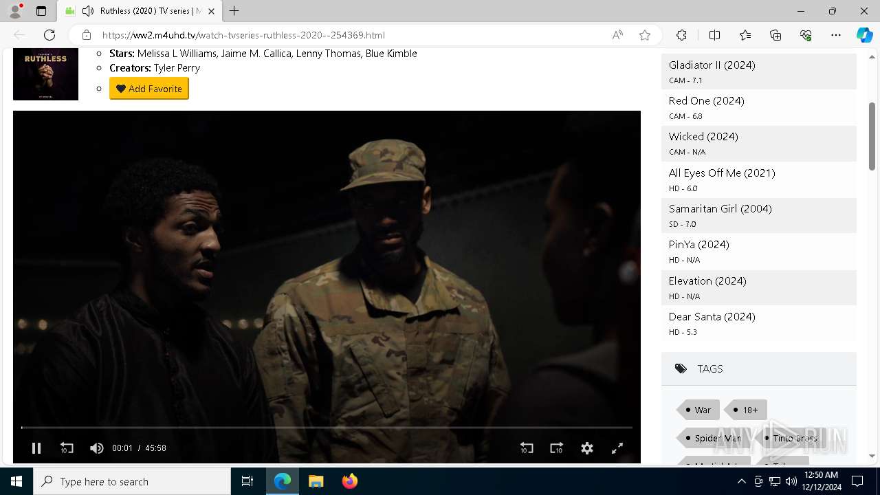880x495 pixels.
Task: Open Elevation (2024) listing
Action: click(759, 287)
